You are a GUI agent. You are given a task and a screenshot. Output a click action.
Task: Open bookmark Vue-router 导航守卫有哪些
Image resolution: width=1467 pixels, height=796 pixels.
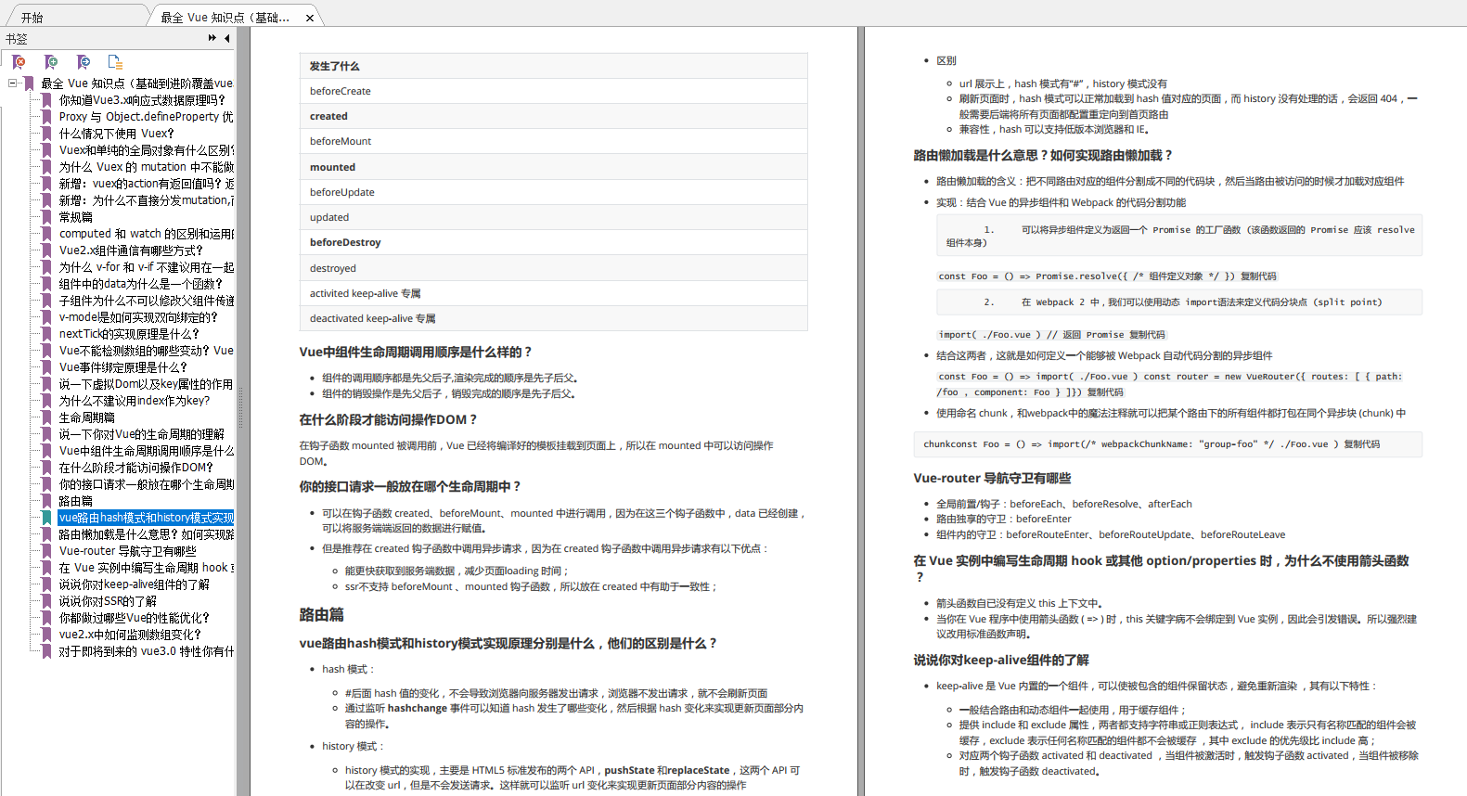[x=128, y=551]
